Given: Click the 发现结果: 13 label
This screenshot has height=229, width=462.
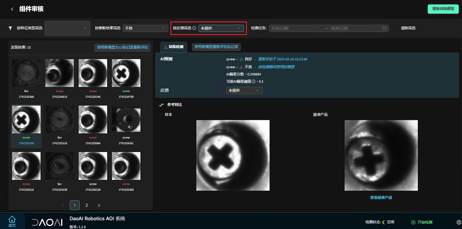Looking at the screenshot, I should click(21, 47).
